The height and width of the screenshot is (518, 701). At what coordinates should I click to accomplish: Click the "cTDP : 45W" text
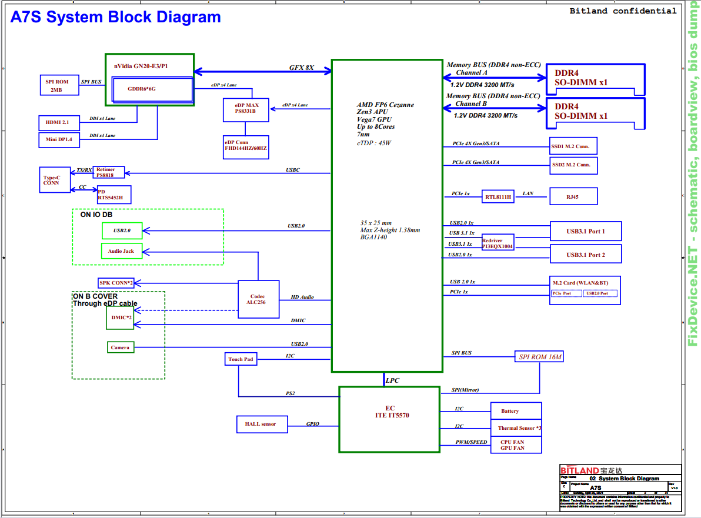(374, 143)
